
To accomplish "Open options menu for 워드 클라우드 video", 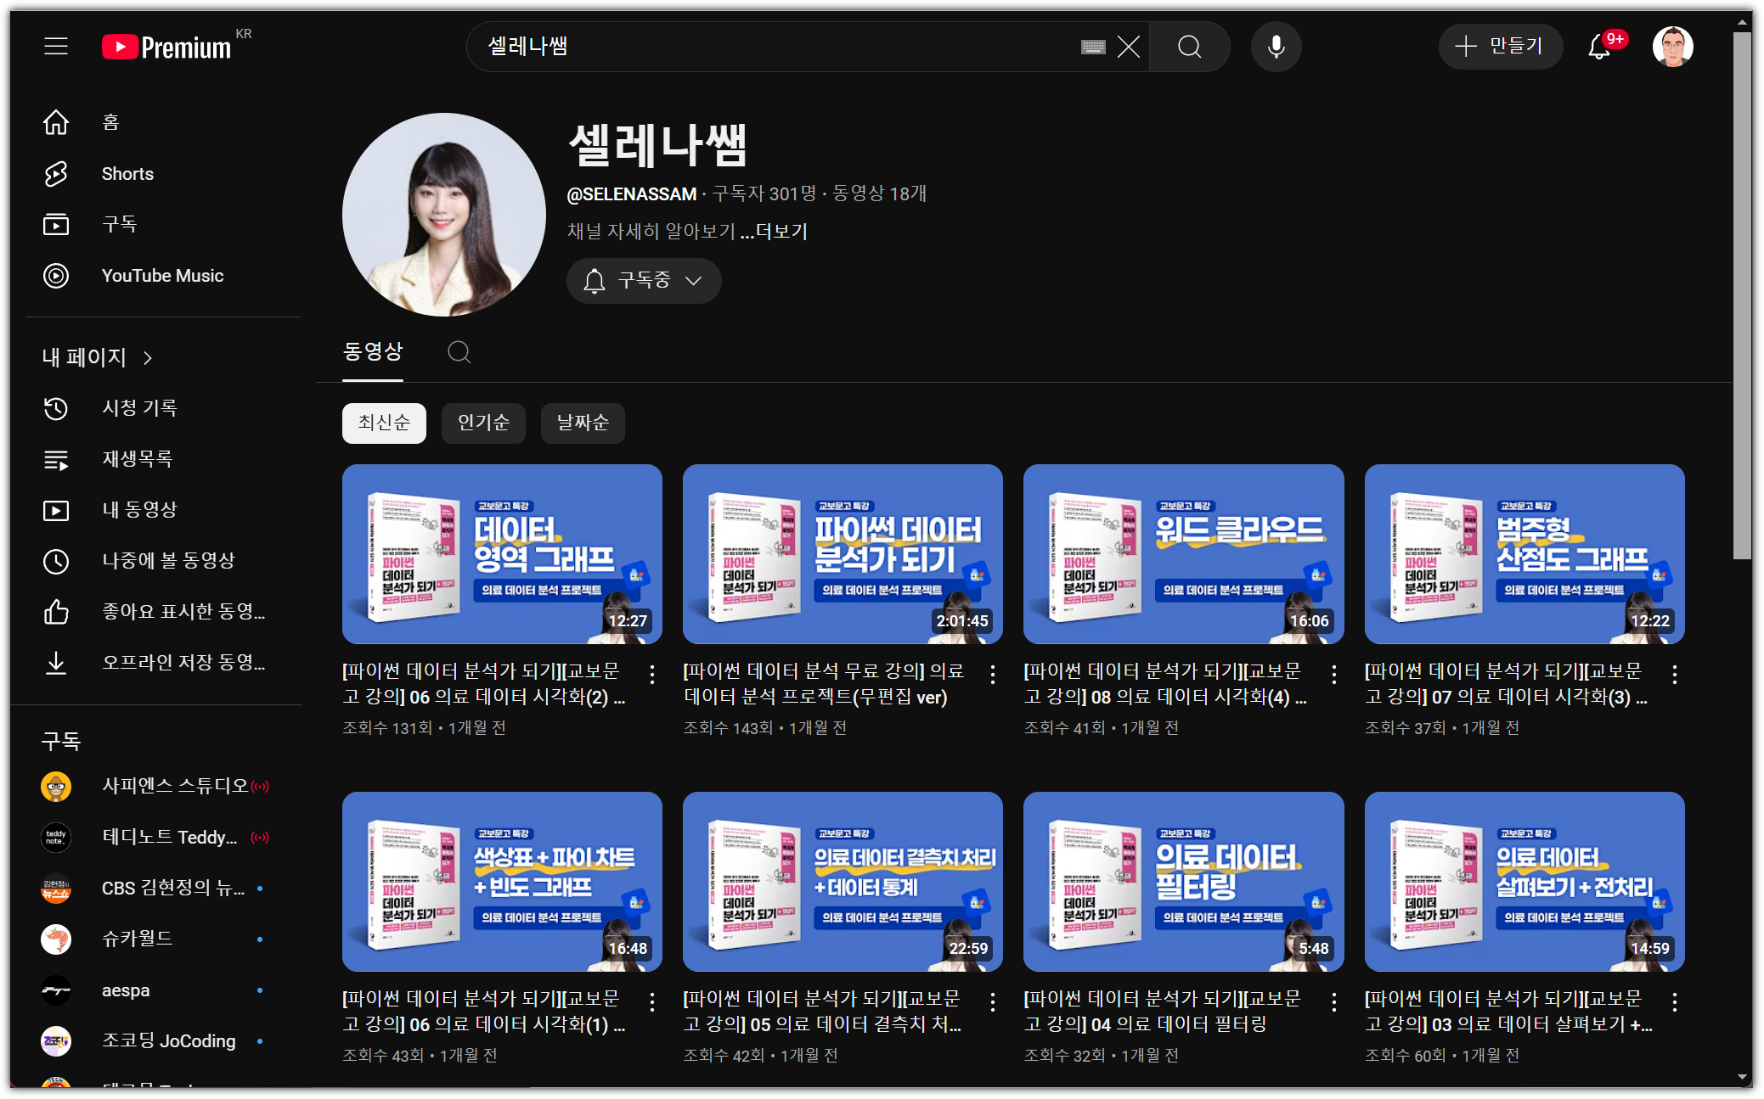I will pos(1333,675).
